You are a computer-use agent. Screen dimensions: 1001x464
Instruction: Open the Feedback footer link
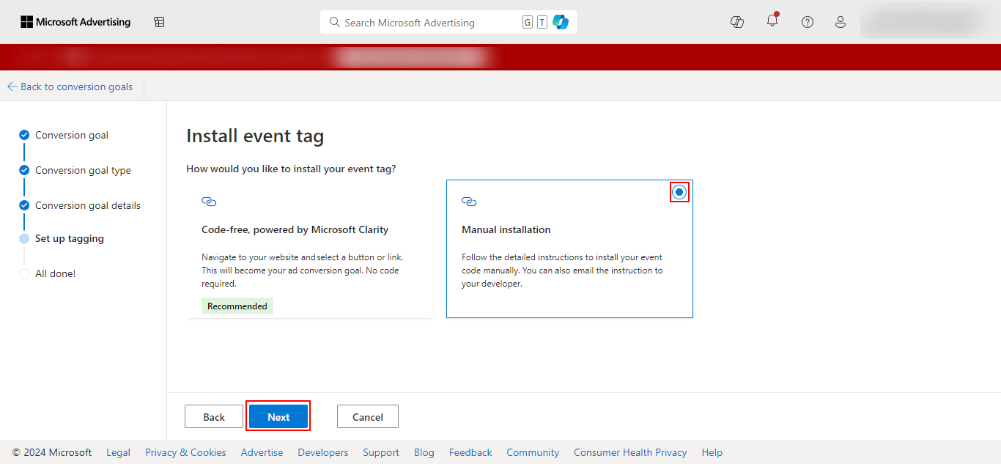tap(470, 452)
